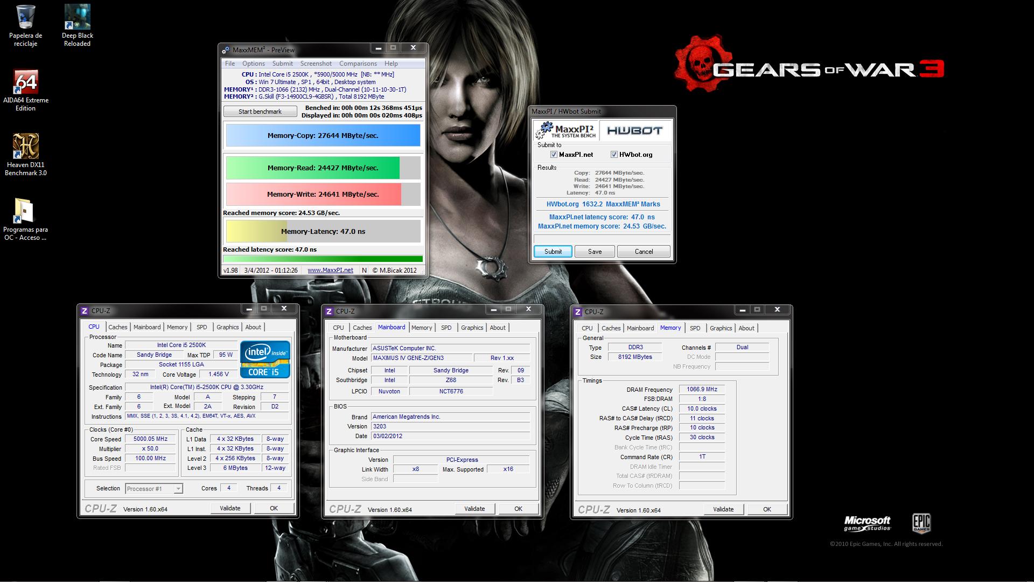
Task: Select CPU tab in CPU-Z Mainboard window
Action: tap(339, 328)
